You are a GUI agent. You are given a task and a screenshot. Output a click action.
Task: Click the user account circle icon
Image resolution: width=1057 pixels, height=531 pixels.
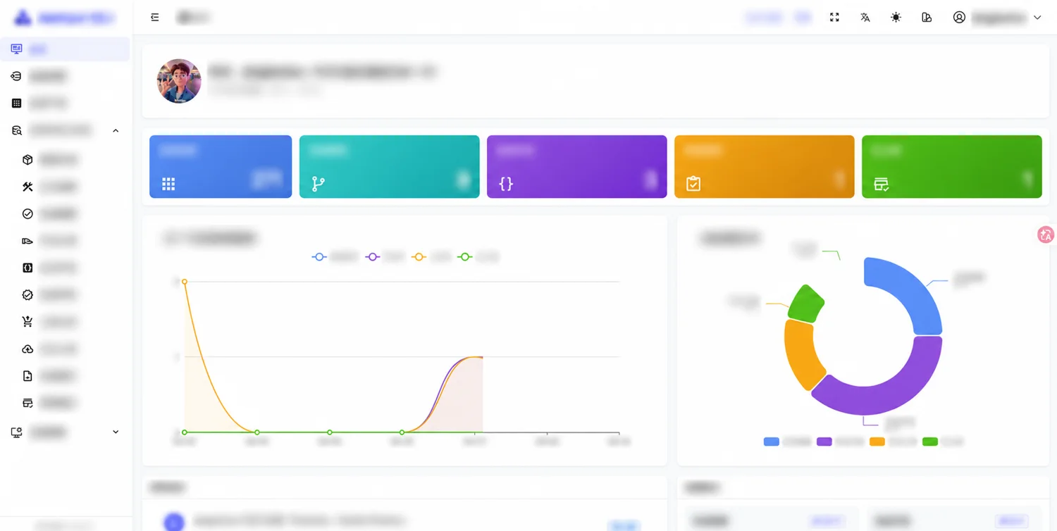[959, 18]
